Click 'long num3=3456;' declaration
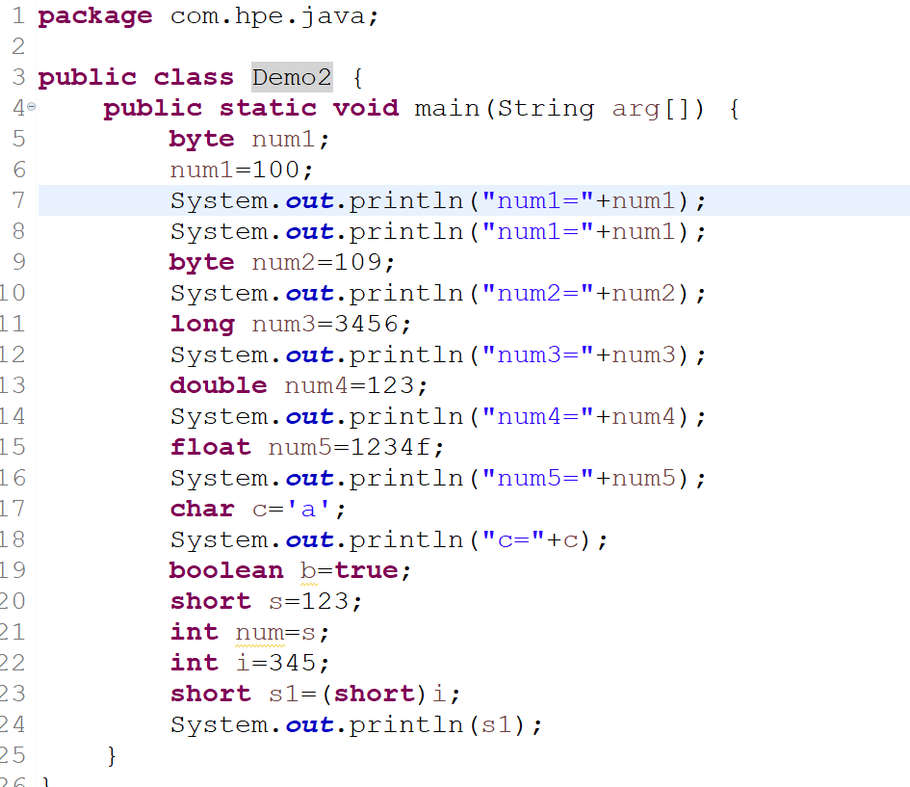The image size is (910, 787). point(290,324)
